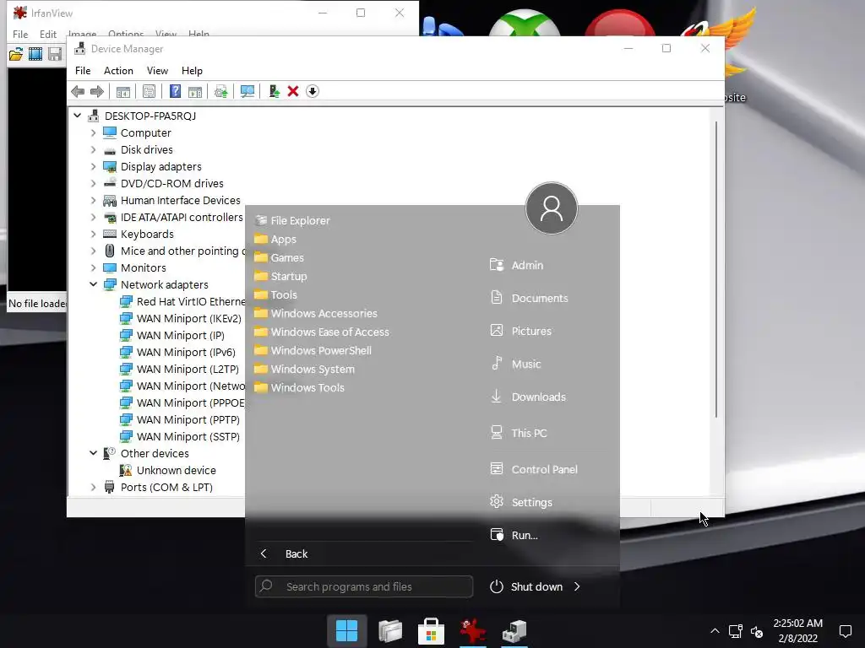Click the network tray icon
This screenshot has width=865, height=648.
click(736, 631)
